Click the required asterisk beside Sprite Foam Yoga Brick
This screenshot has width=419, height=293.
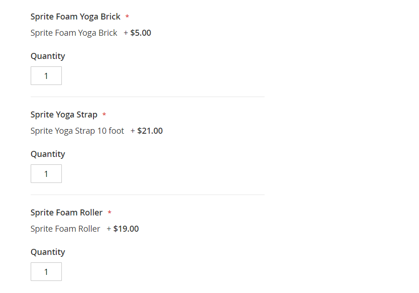coord(127,17)
